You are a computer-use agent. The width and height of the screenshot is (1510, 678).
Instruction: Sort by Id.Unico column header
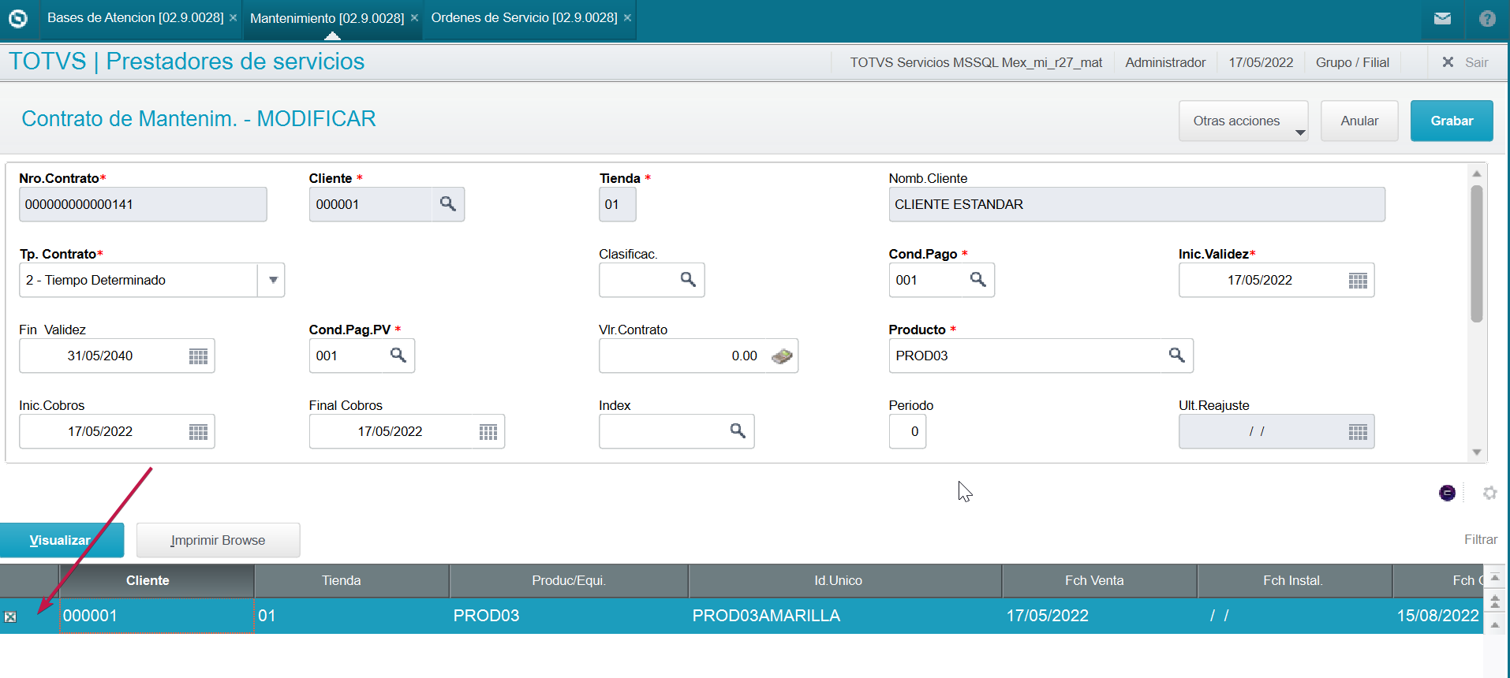[845, 580]
